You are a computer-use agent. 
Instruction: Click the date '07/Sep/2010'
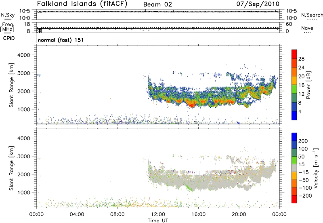pos(258,4)
